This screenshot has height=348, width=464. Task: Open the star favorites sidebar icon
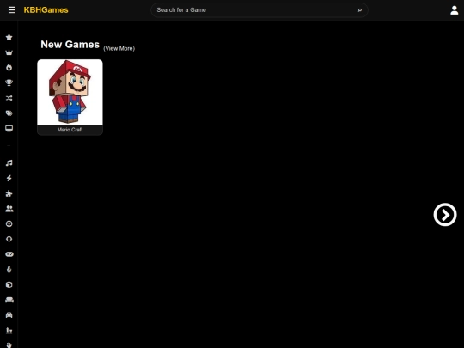[x=9, y=37]
